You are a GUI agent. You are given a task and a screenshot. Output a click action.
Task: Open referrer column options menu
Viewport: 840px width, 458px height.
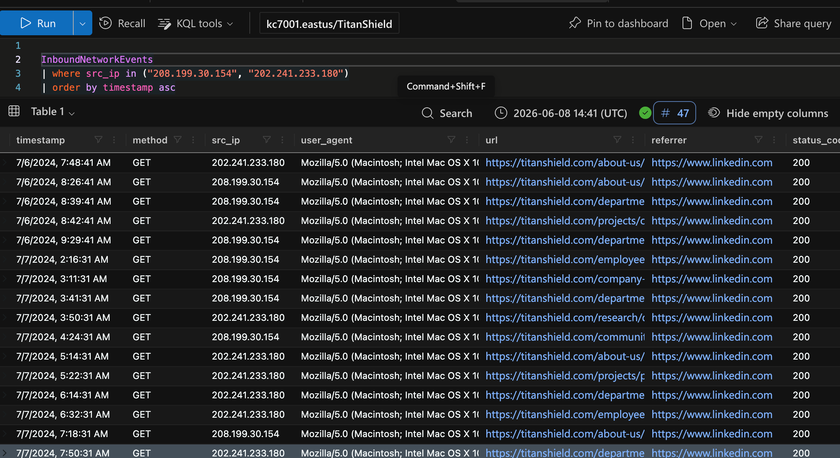point(774,140)
